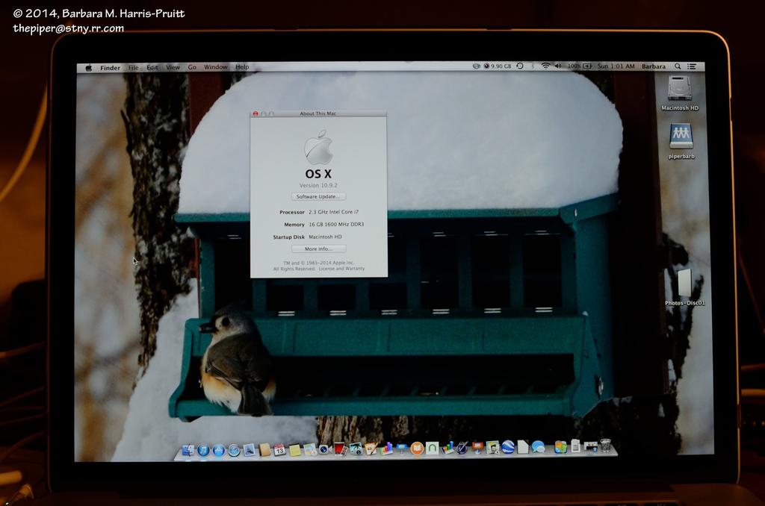Image resolution: width=765 pixels, height=506 pixels.
Task: Click the Version 10.9.2 text
Action: [x=318, y=185]
